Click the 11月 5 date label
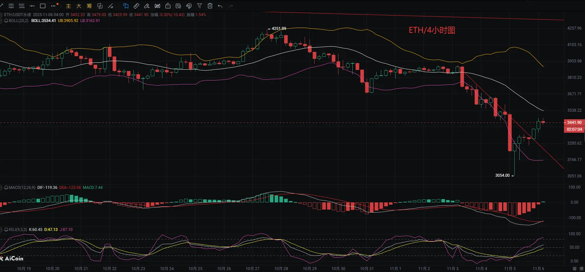Screen dimensions: 585x272 (x=510, y=269)
